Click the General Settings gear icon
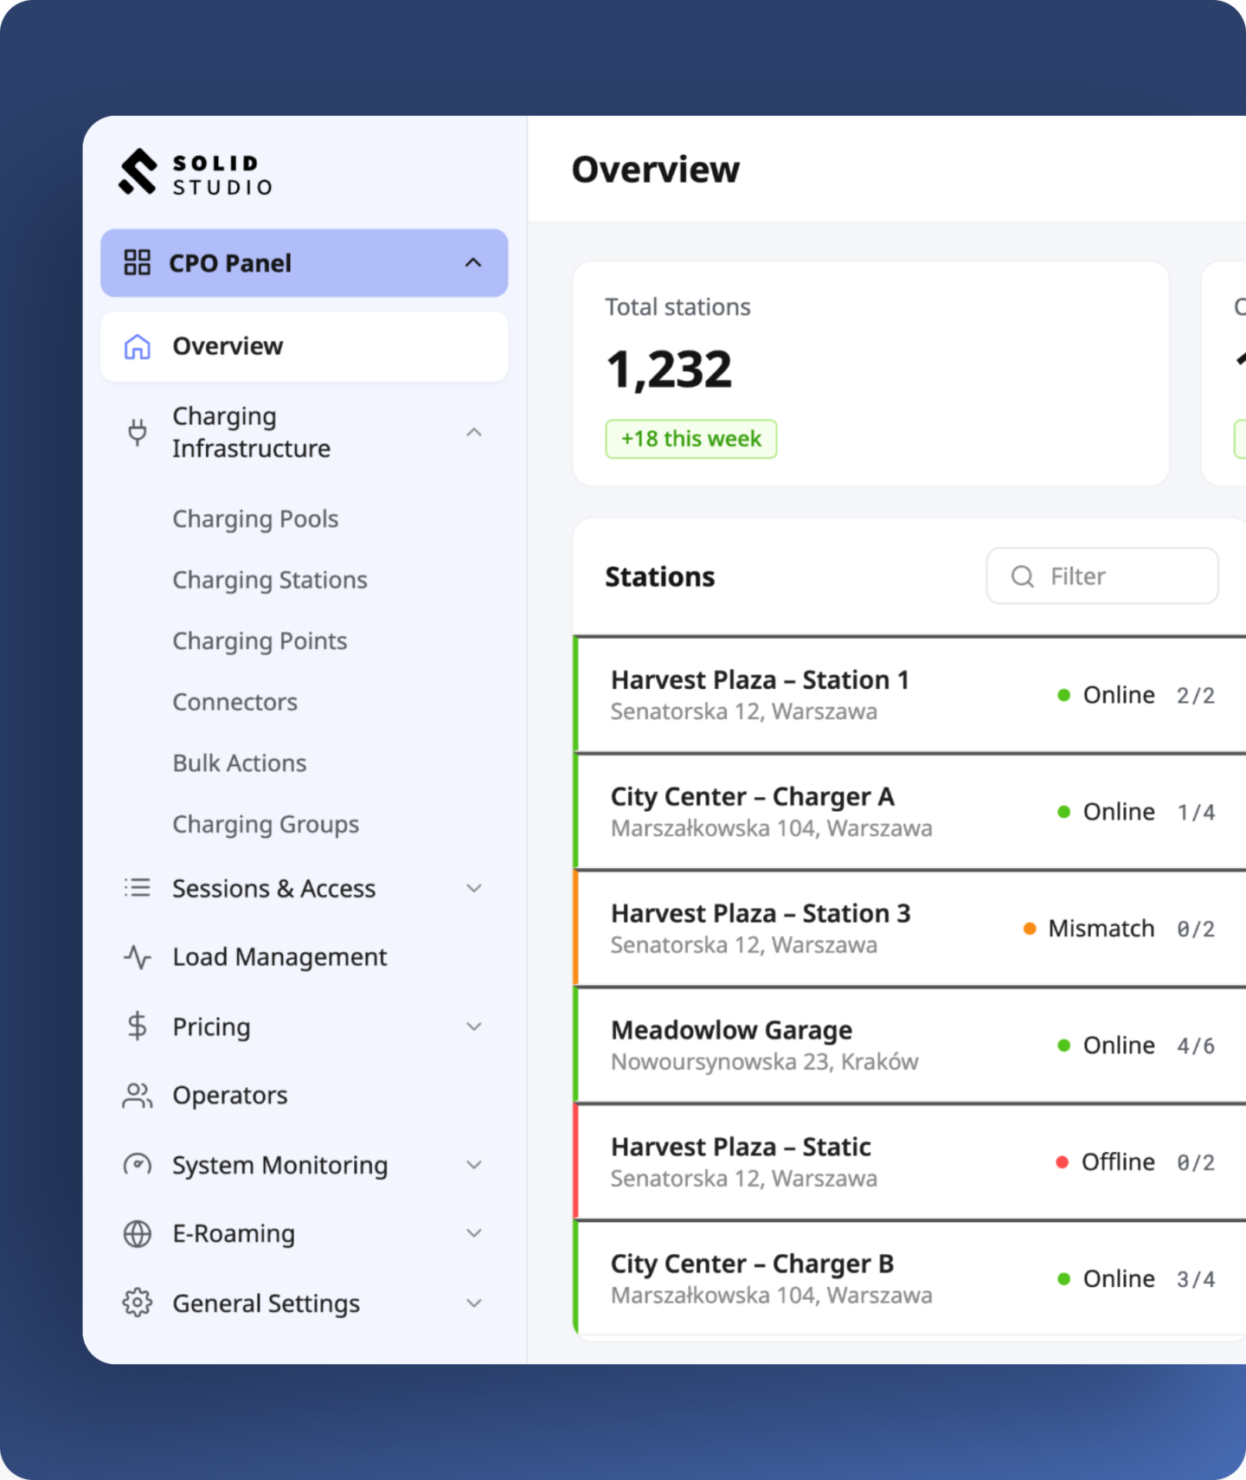The image size is (1246, 1480). (137, 1303)
